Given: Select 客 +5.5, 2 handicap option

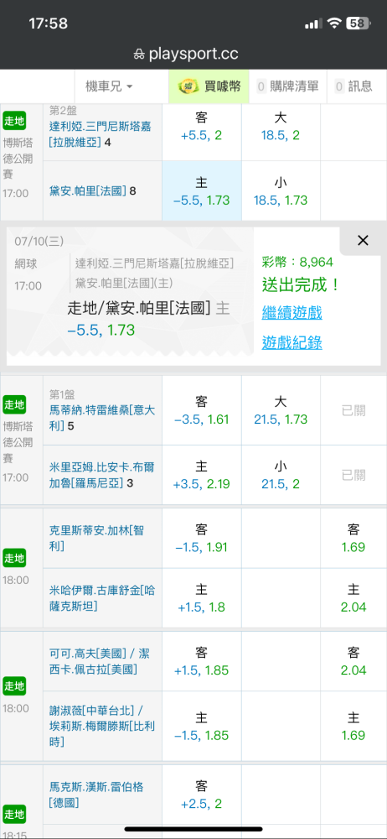Looking at the screenshot, I should [202, 126].
